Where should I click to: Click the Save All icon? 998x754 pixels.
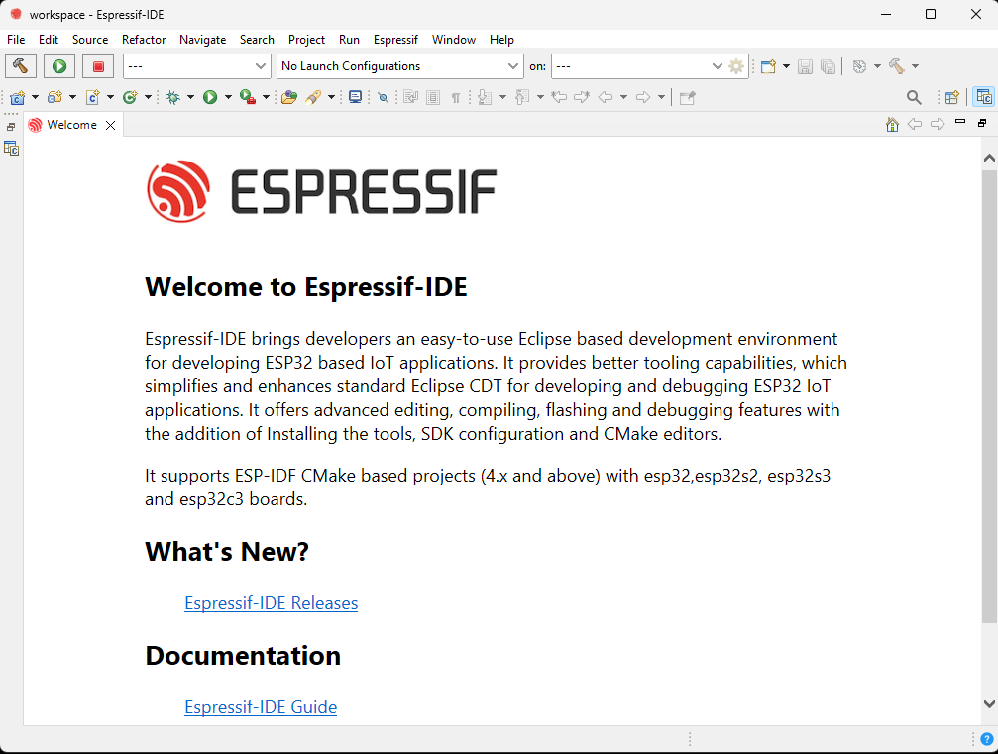[829, 66]
